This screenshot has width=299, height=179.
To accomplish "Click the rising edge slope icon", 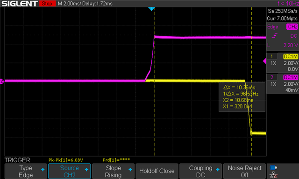I will pos(274,35).
